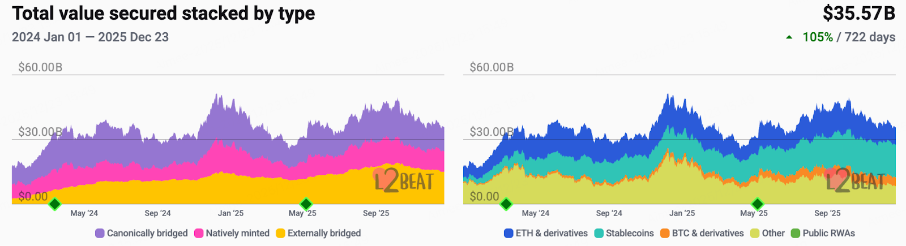Click the yellow-green Other legend icon
Image resolution: width=906 pixels, height=246 pixels.
(755, 233)
